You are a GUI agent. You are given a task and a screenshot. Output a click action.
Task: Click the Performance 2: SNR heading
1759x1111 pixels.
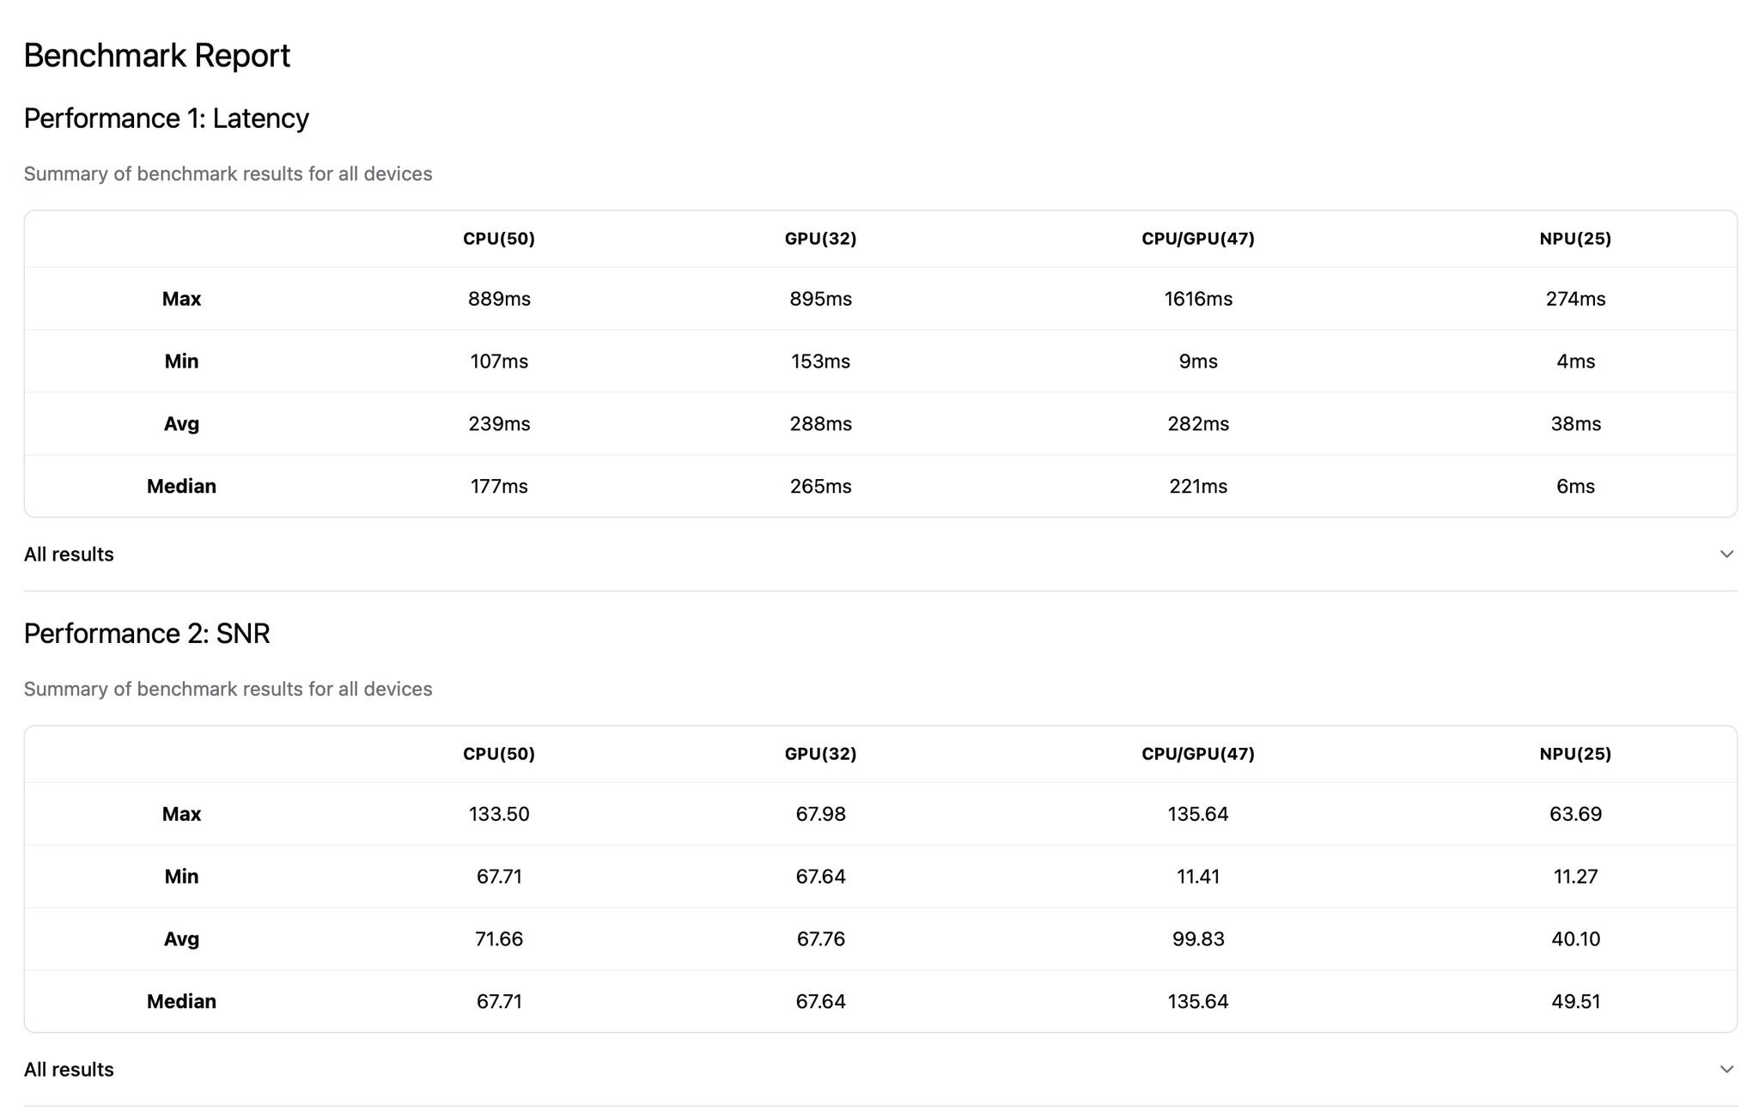pyautogui.click(x=147, y=634)
